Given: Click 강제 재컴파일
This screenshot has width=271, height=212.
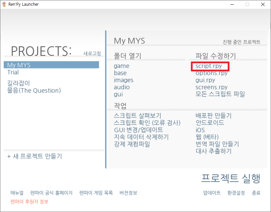Looking at the screenshot, I should (132, 144).
